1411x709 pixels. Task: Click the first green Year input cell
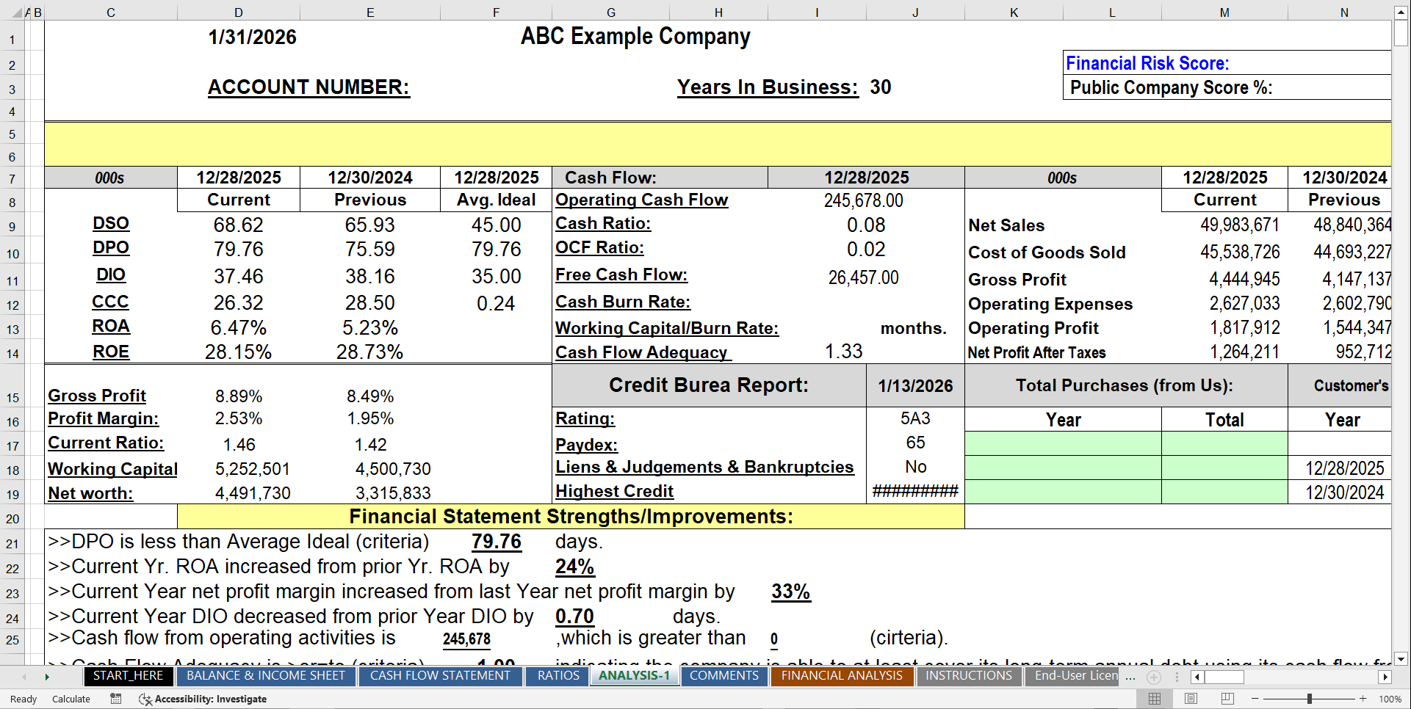tap(1063, 443)
